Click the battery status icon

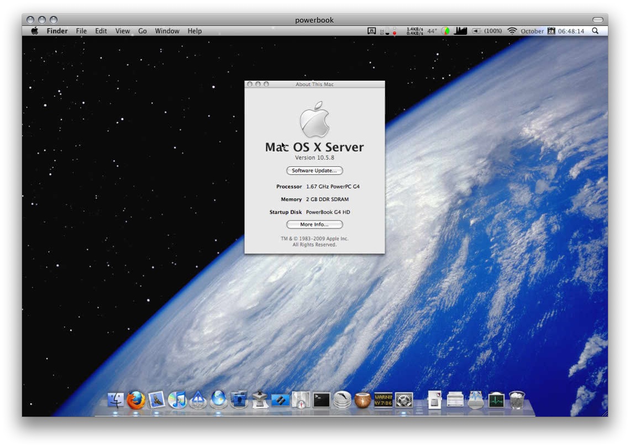pos(476,31)
